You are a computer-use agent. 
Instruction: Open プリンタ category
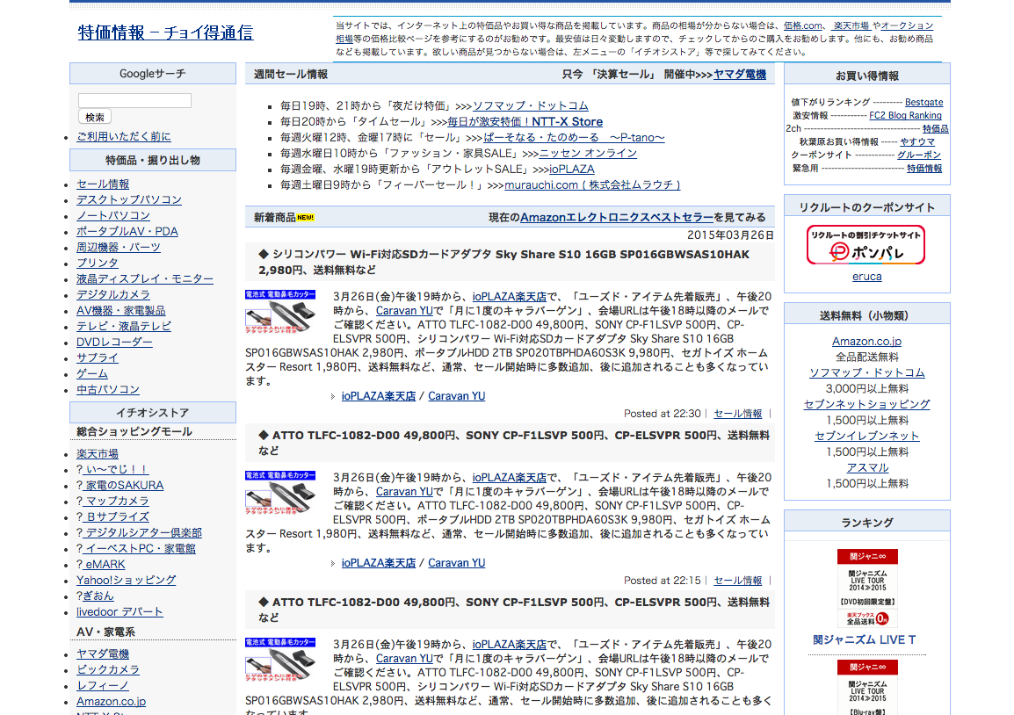pyautogui.click(x=97, y=263)
